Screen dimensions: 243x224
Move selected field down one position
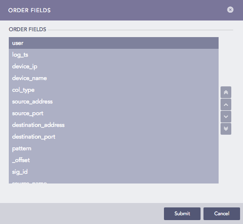click(x=226, y=117)
